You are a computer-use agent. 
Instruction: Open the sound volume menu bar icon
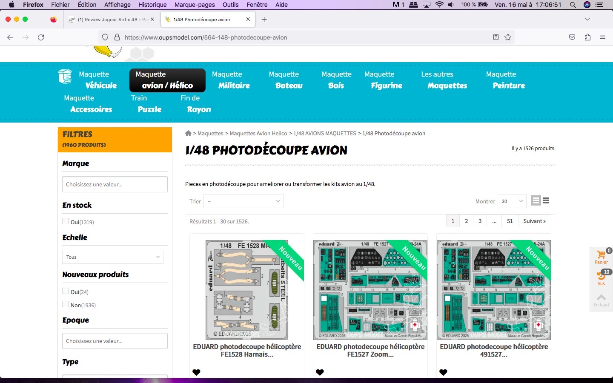click(451, 5)
